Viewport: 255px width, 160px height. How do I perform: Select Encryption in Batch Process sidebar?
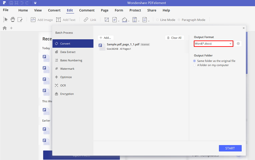[x=73, y=94]
